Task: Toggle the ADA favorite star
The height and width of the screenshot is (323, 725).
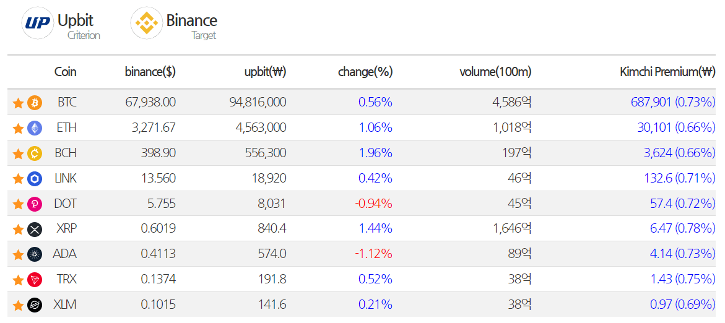Action: (18, 254)
